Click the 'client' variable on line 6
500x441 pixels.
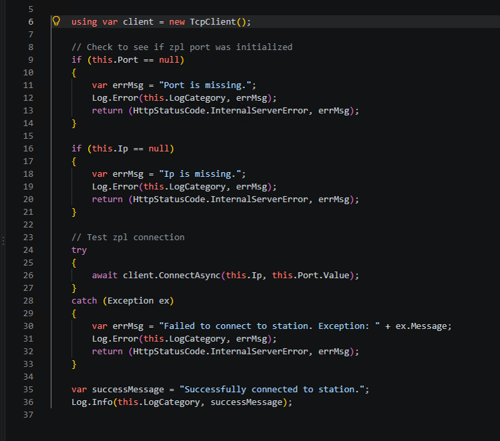click(x=138, y=21)
